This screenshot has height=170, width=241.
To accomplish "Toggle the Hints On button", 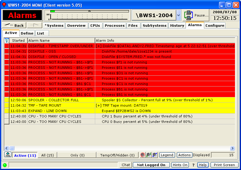I will pos(180,165).
